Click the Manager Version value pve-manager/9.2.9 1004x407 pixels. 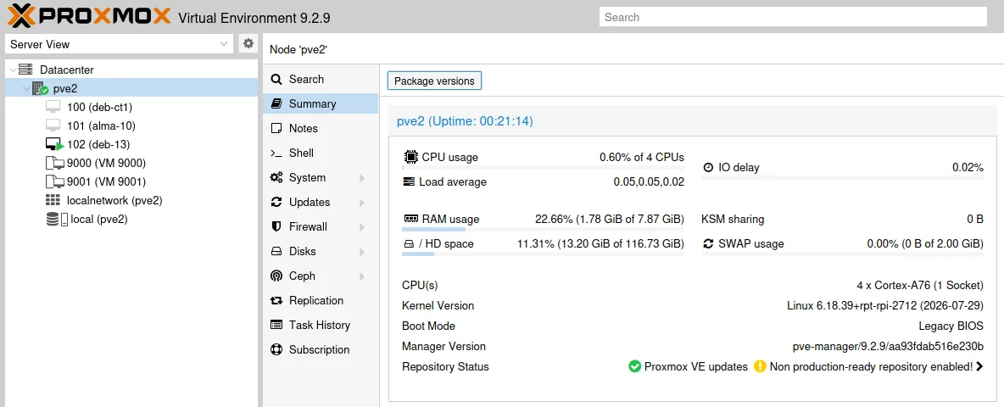(x=888, y=346)
